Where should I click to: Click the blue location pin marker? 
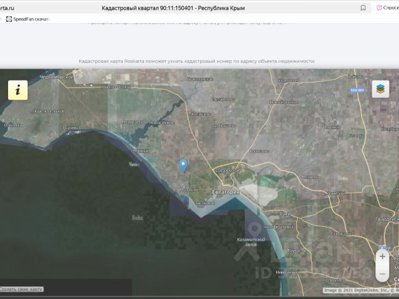[183, 166]
